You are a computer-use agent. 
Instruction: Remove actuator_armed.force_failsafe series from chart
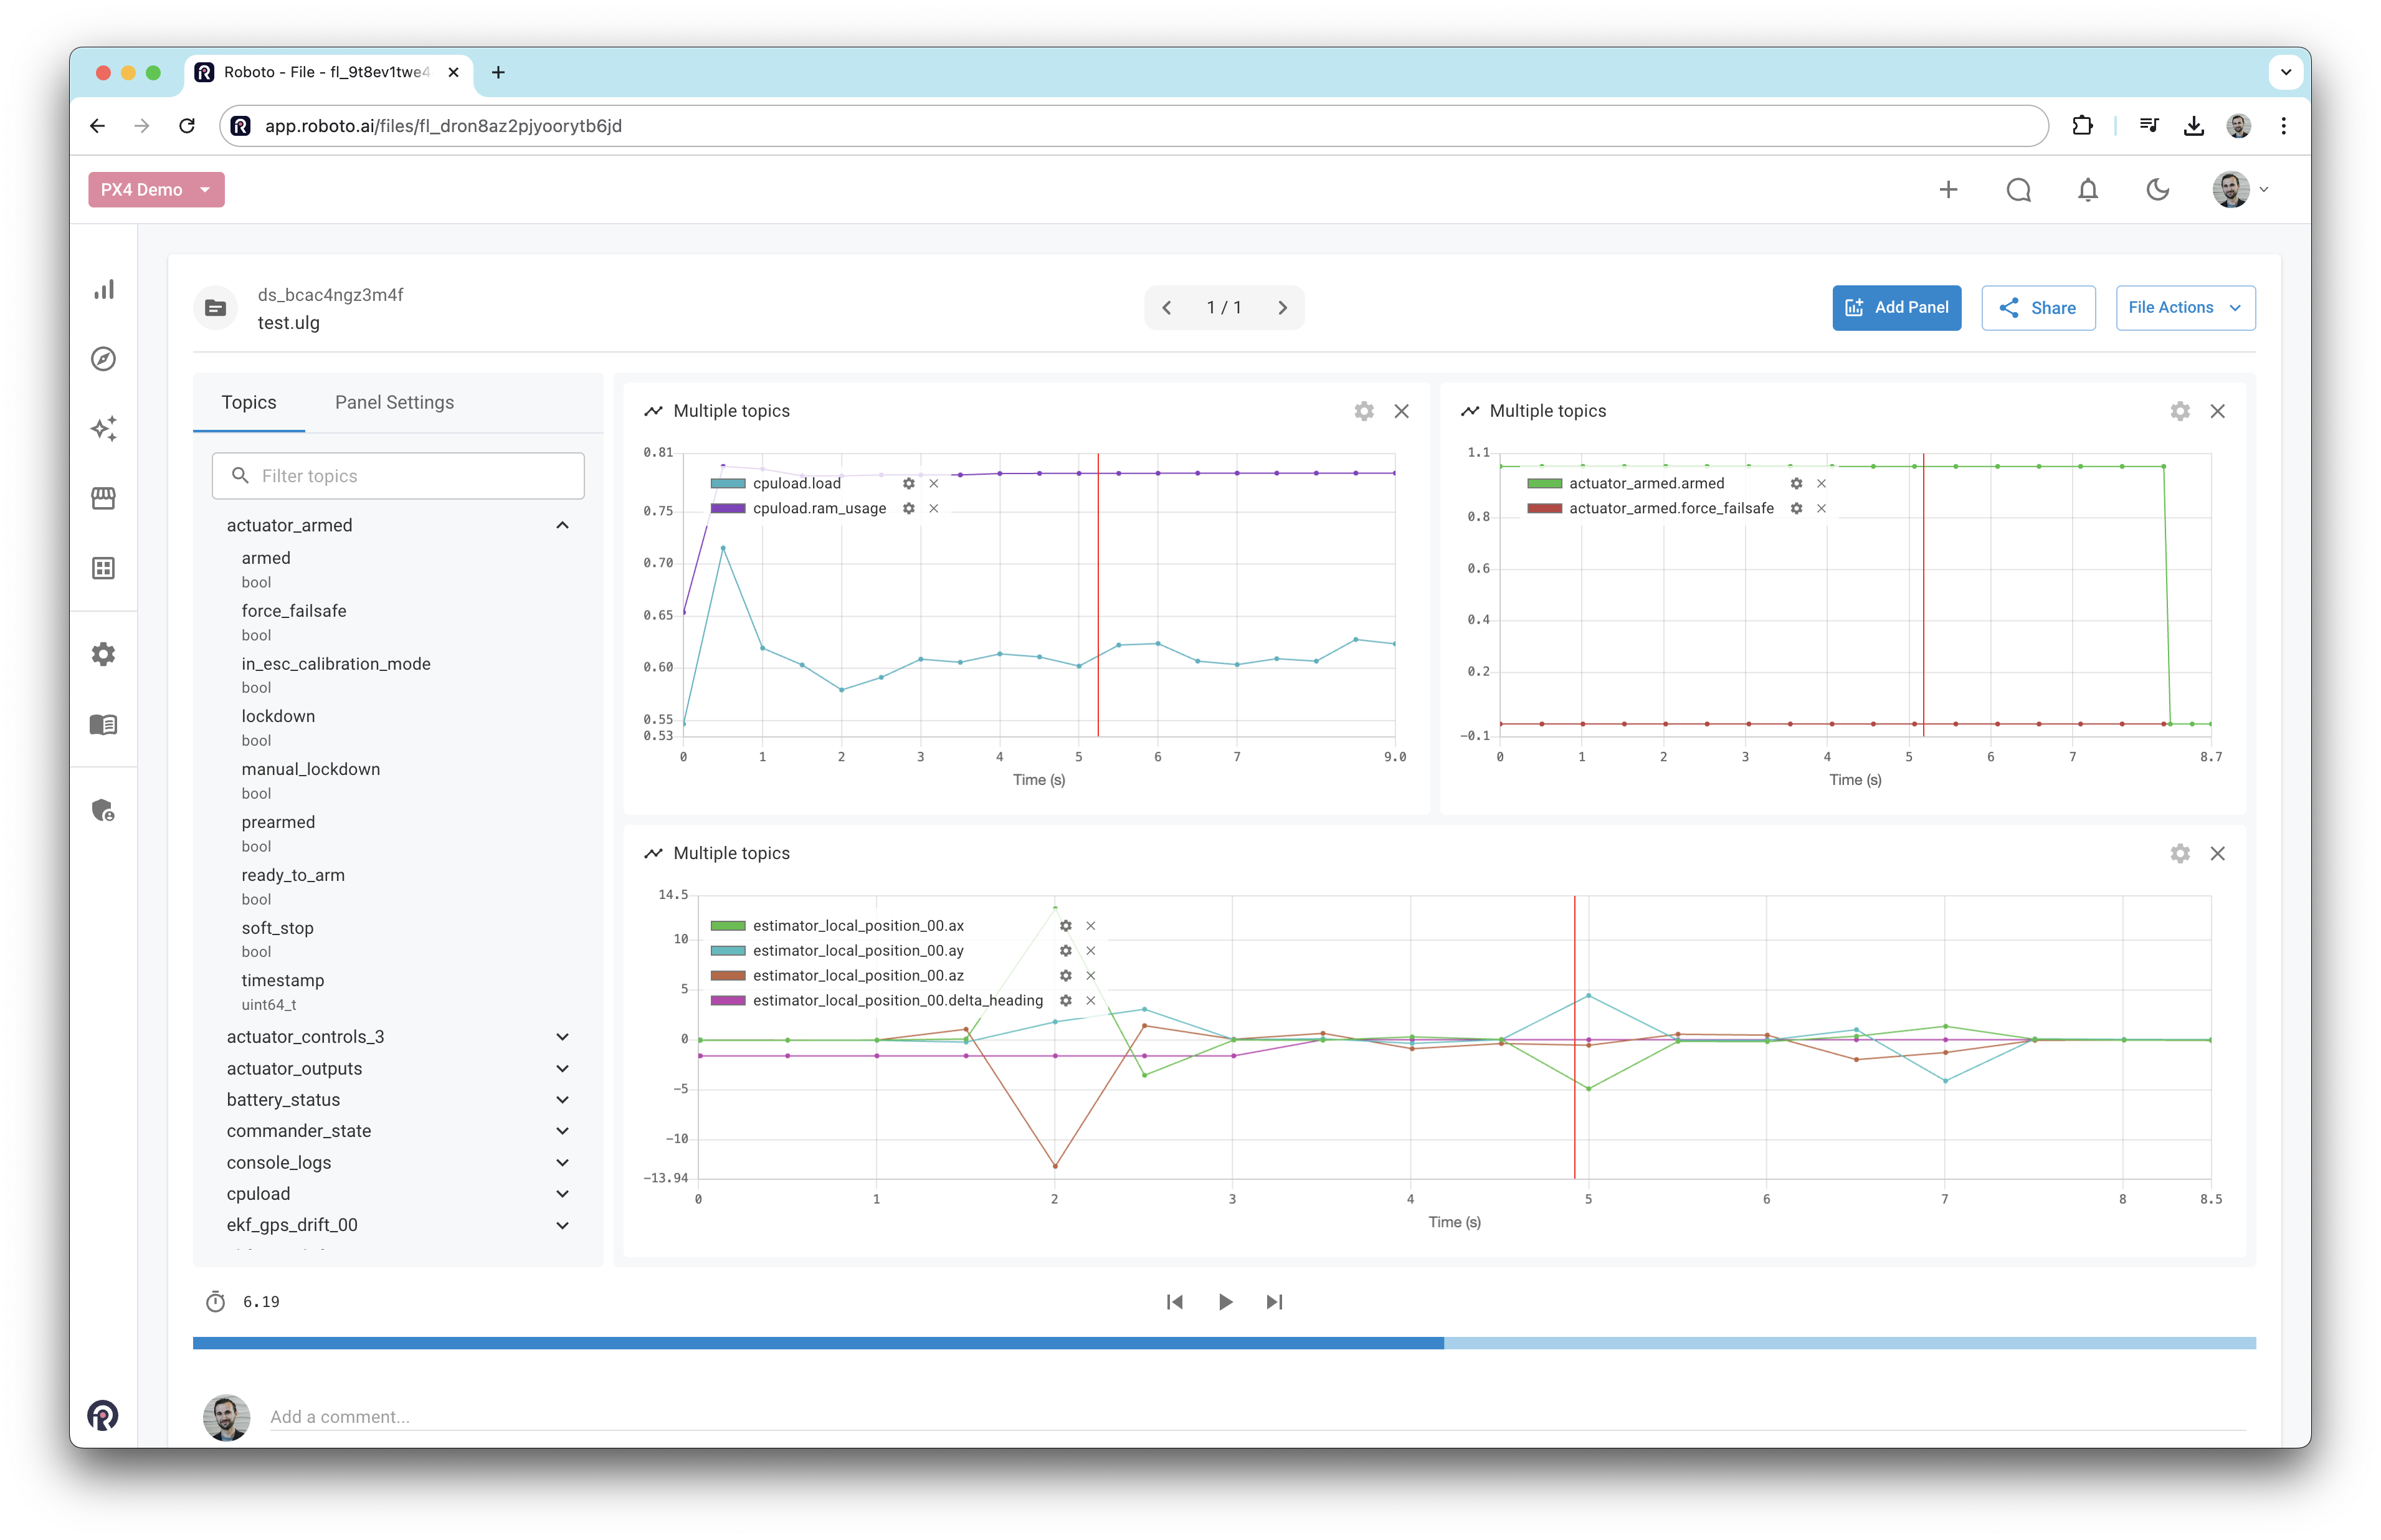(x=1821, y=509)
